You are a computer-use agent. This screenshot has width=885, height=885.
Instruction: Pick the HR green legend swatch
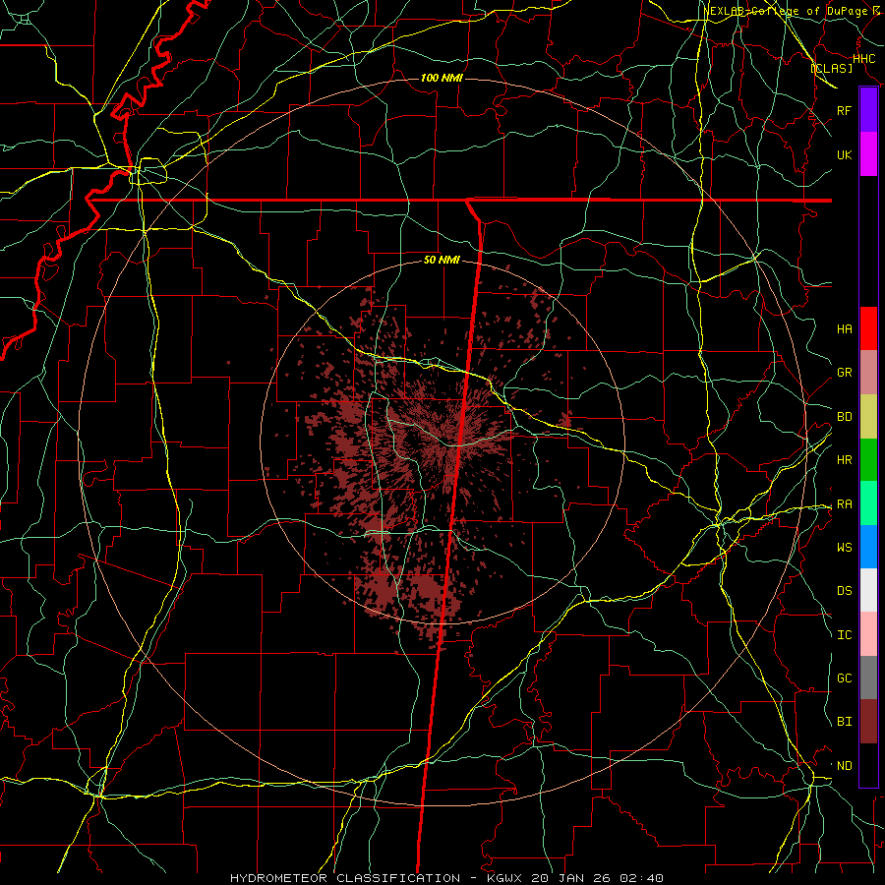coord(868,460)
